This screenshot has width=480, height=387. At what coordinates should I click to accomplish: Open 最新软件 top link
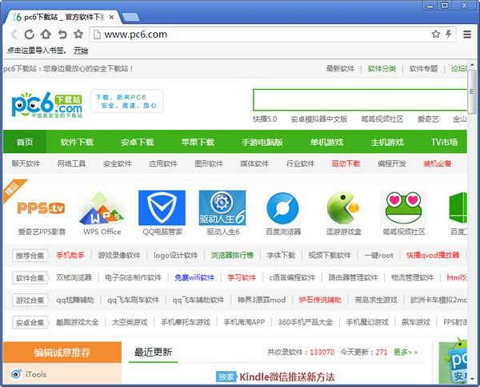[x=341, y=68]
